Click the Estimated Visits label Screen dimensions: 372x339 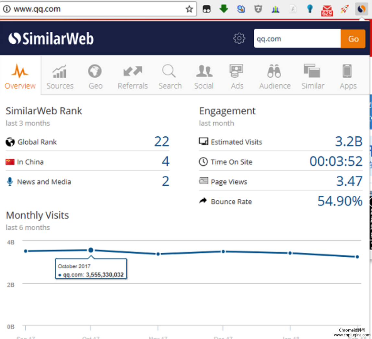click(236, 142)
